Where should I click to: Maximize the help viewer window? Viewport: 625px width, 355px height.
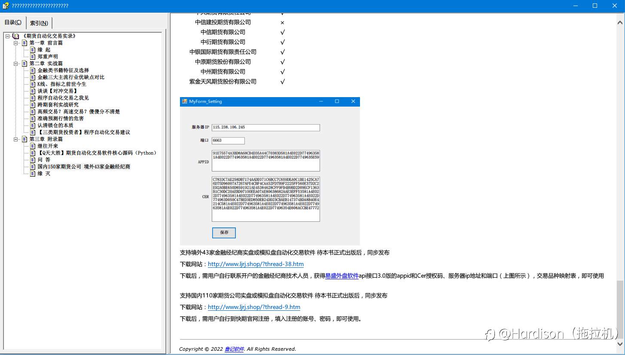(x=595, y=6)
